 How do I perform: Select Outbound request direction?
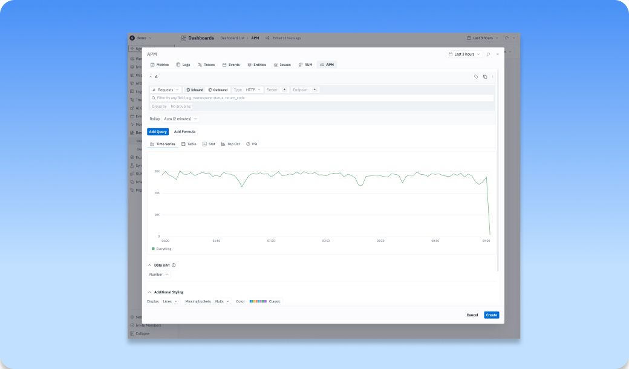click(x=218, y=90)
